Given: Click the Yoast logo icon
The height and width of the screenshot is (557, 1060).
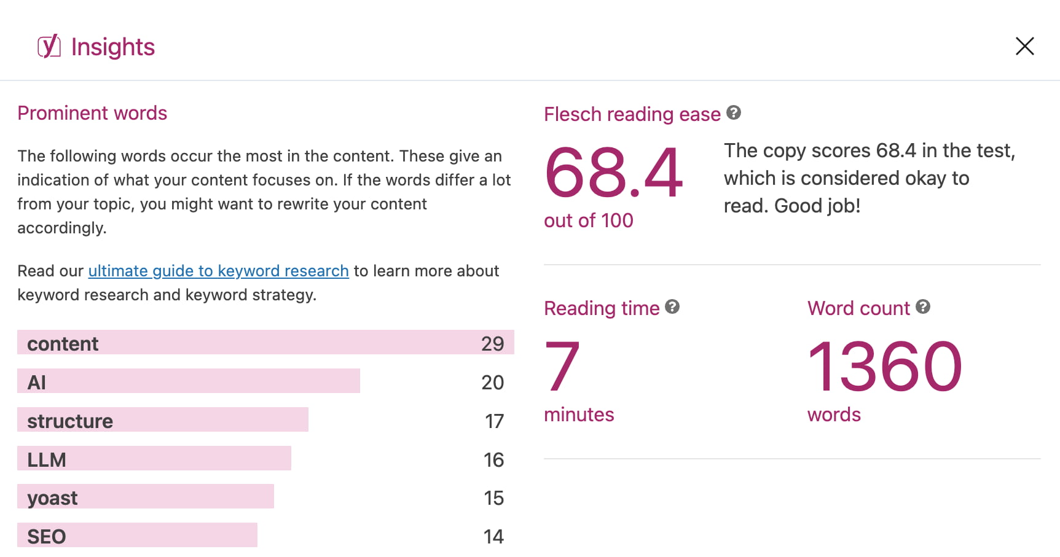Looking at the screenshot, I should click(x=49, y=47).
